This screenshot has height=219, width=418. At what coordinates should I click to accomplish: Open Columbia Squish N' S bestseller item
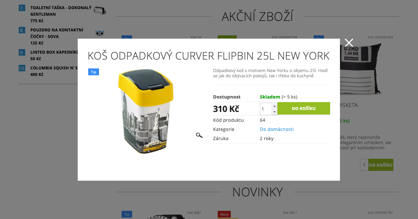point(54,68)
